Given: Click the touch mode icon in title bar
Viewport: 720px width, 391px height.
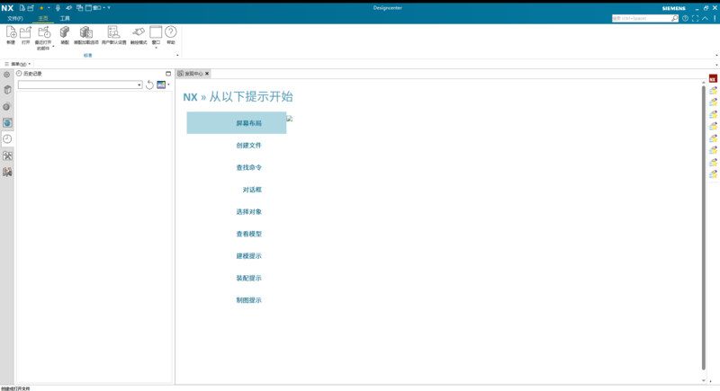Looking at the screenshot, I should coord(69,8).
